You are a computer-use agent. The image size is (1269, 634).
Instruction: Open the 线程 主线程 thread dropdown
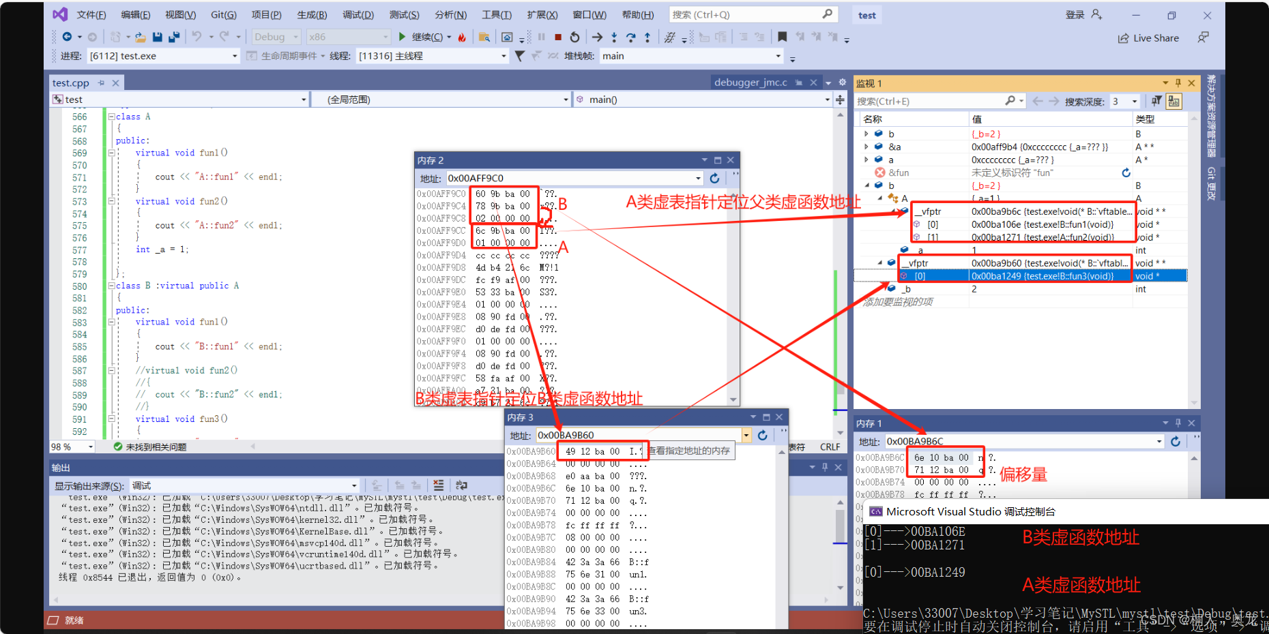(x=433, y=56)
